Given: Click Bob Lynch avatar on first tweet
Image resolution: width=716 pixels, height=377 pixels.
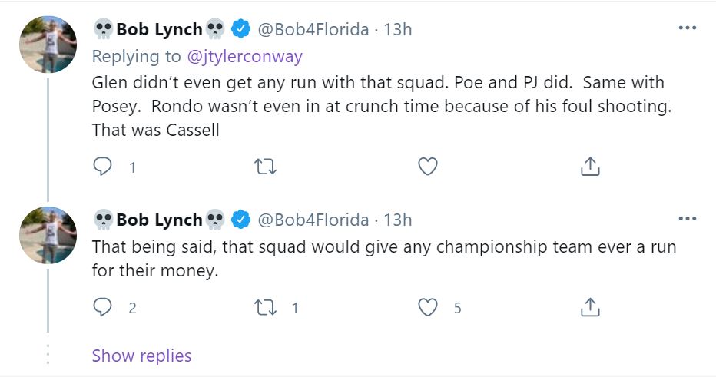Looking at the screenshot, I should (x=48, y=44).
